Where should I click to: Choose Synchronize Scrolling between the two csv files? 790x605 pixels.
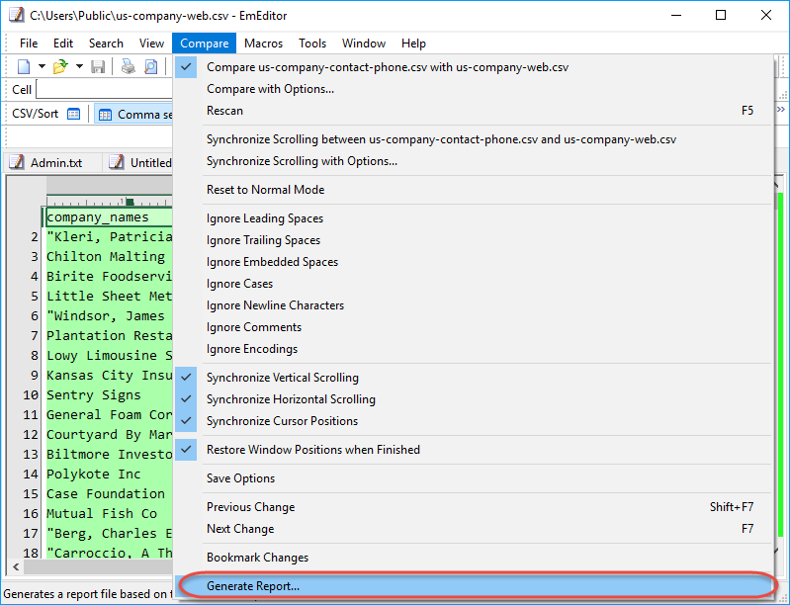pyautogui.click(x=473, y=139)
